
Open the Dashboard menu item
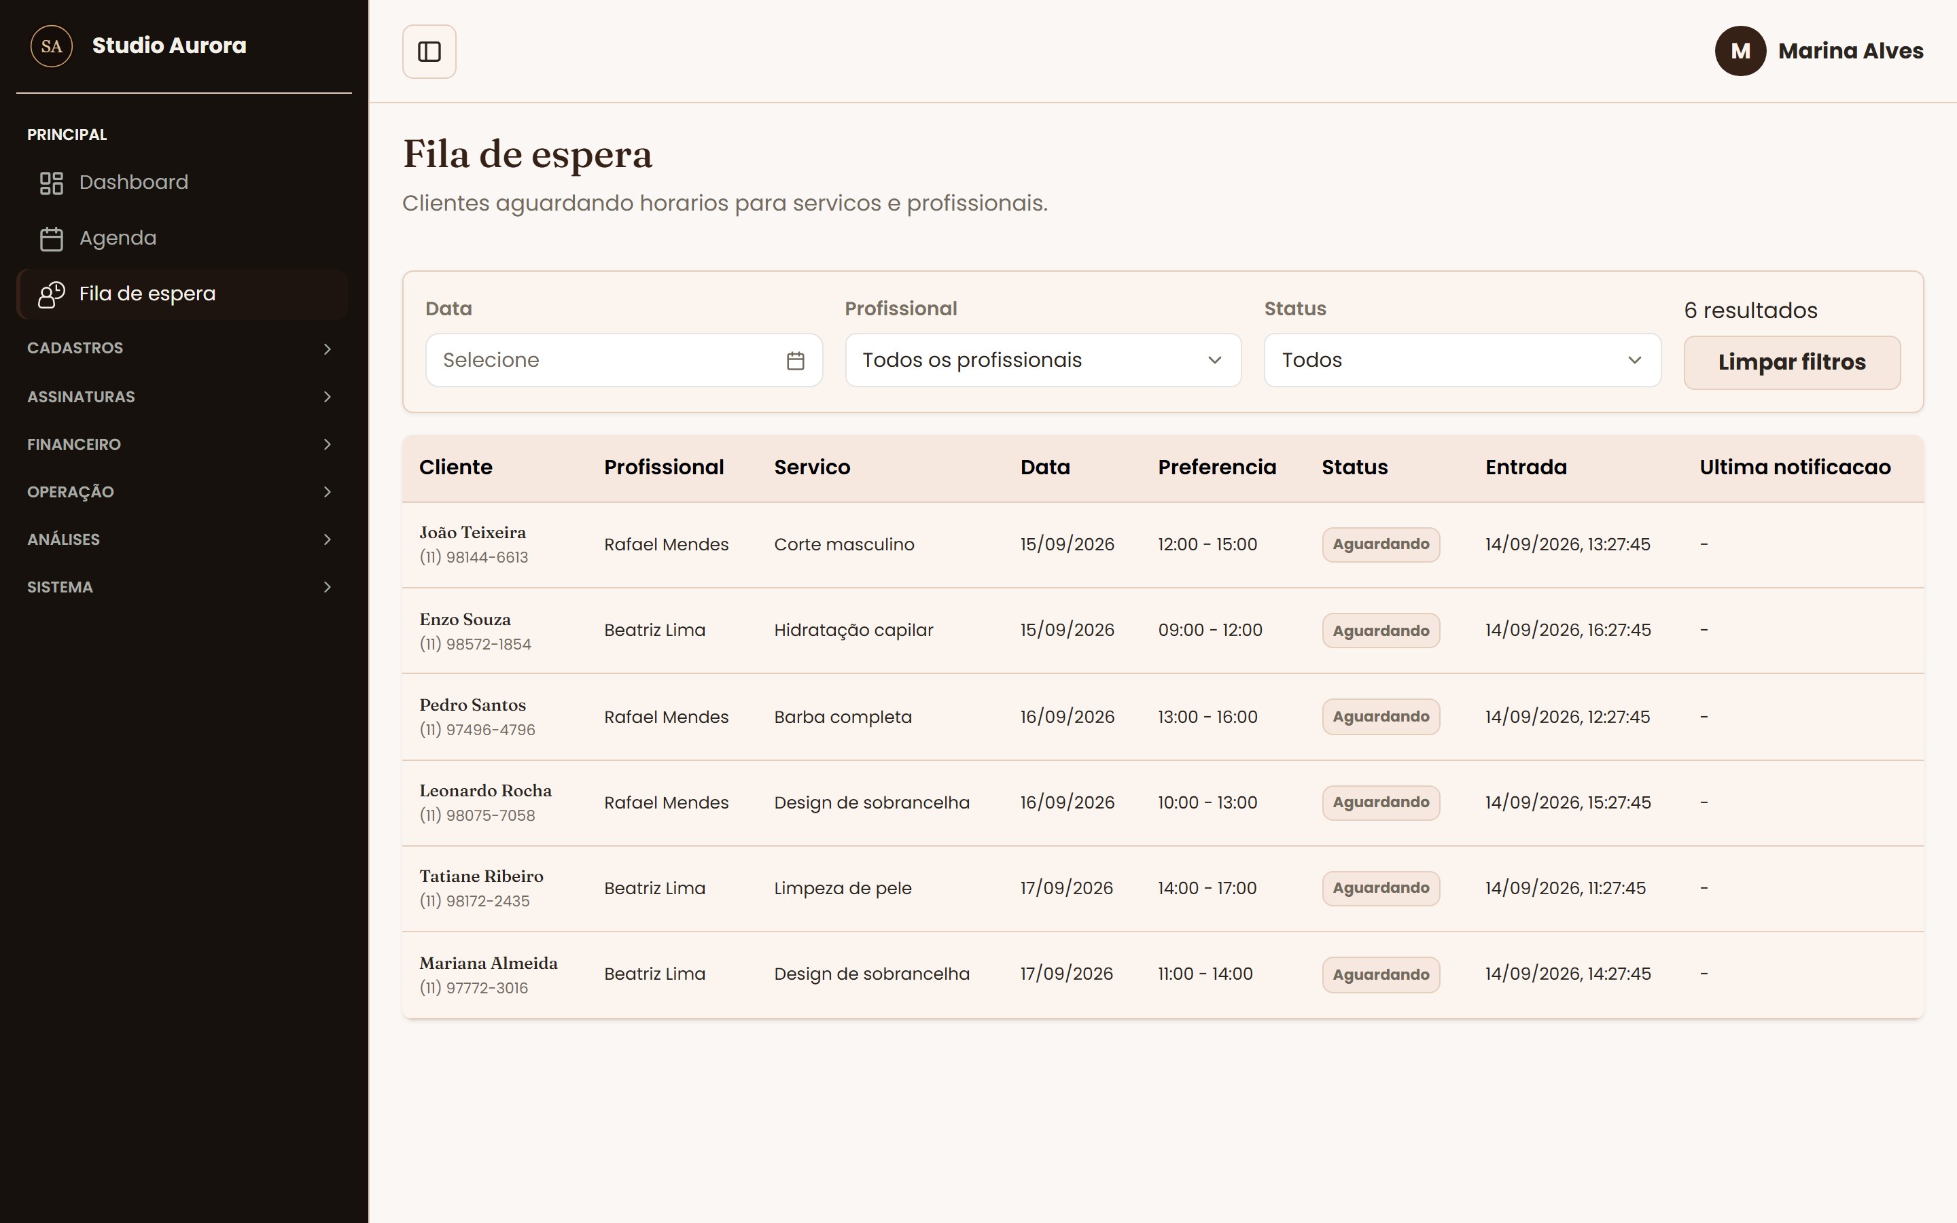click(183, 183)
